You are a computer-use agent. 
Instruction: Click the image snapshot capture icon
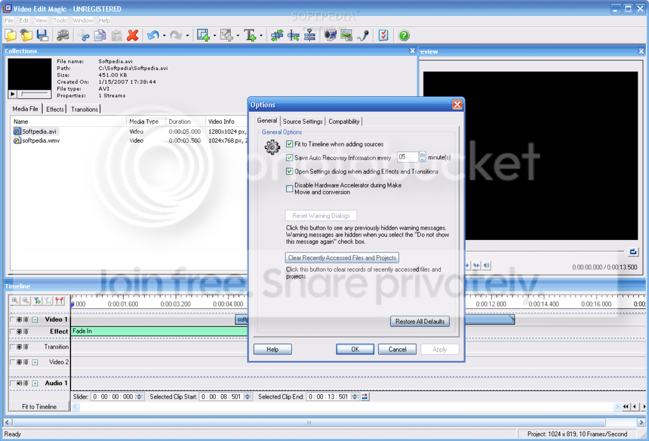(x=346, y=36)
